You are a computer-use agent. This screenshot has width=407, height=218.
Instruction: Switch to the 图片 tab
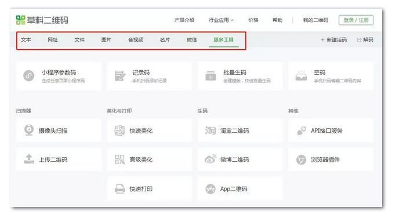point(107,39)
